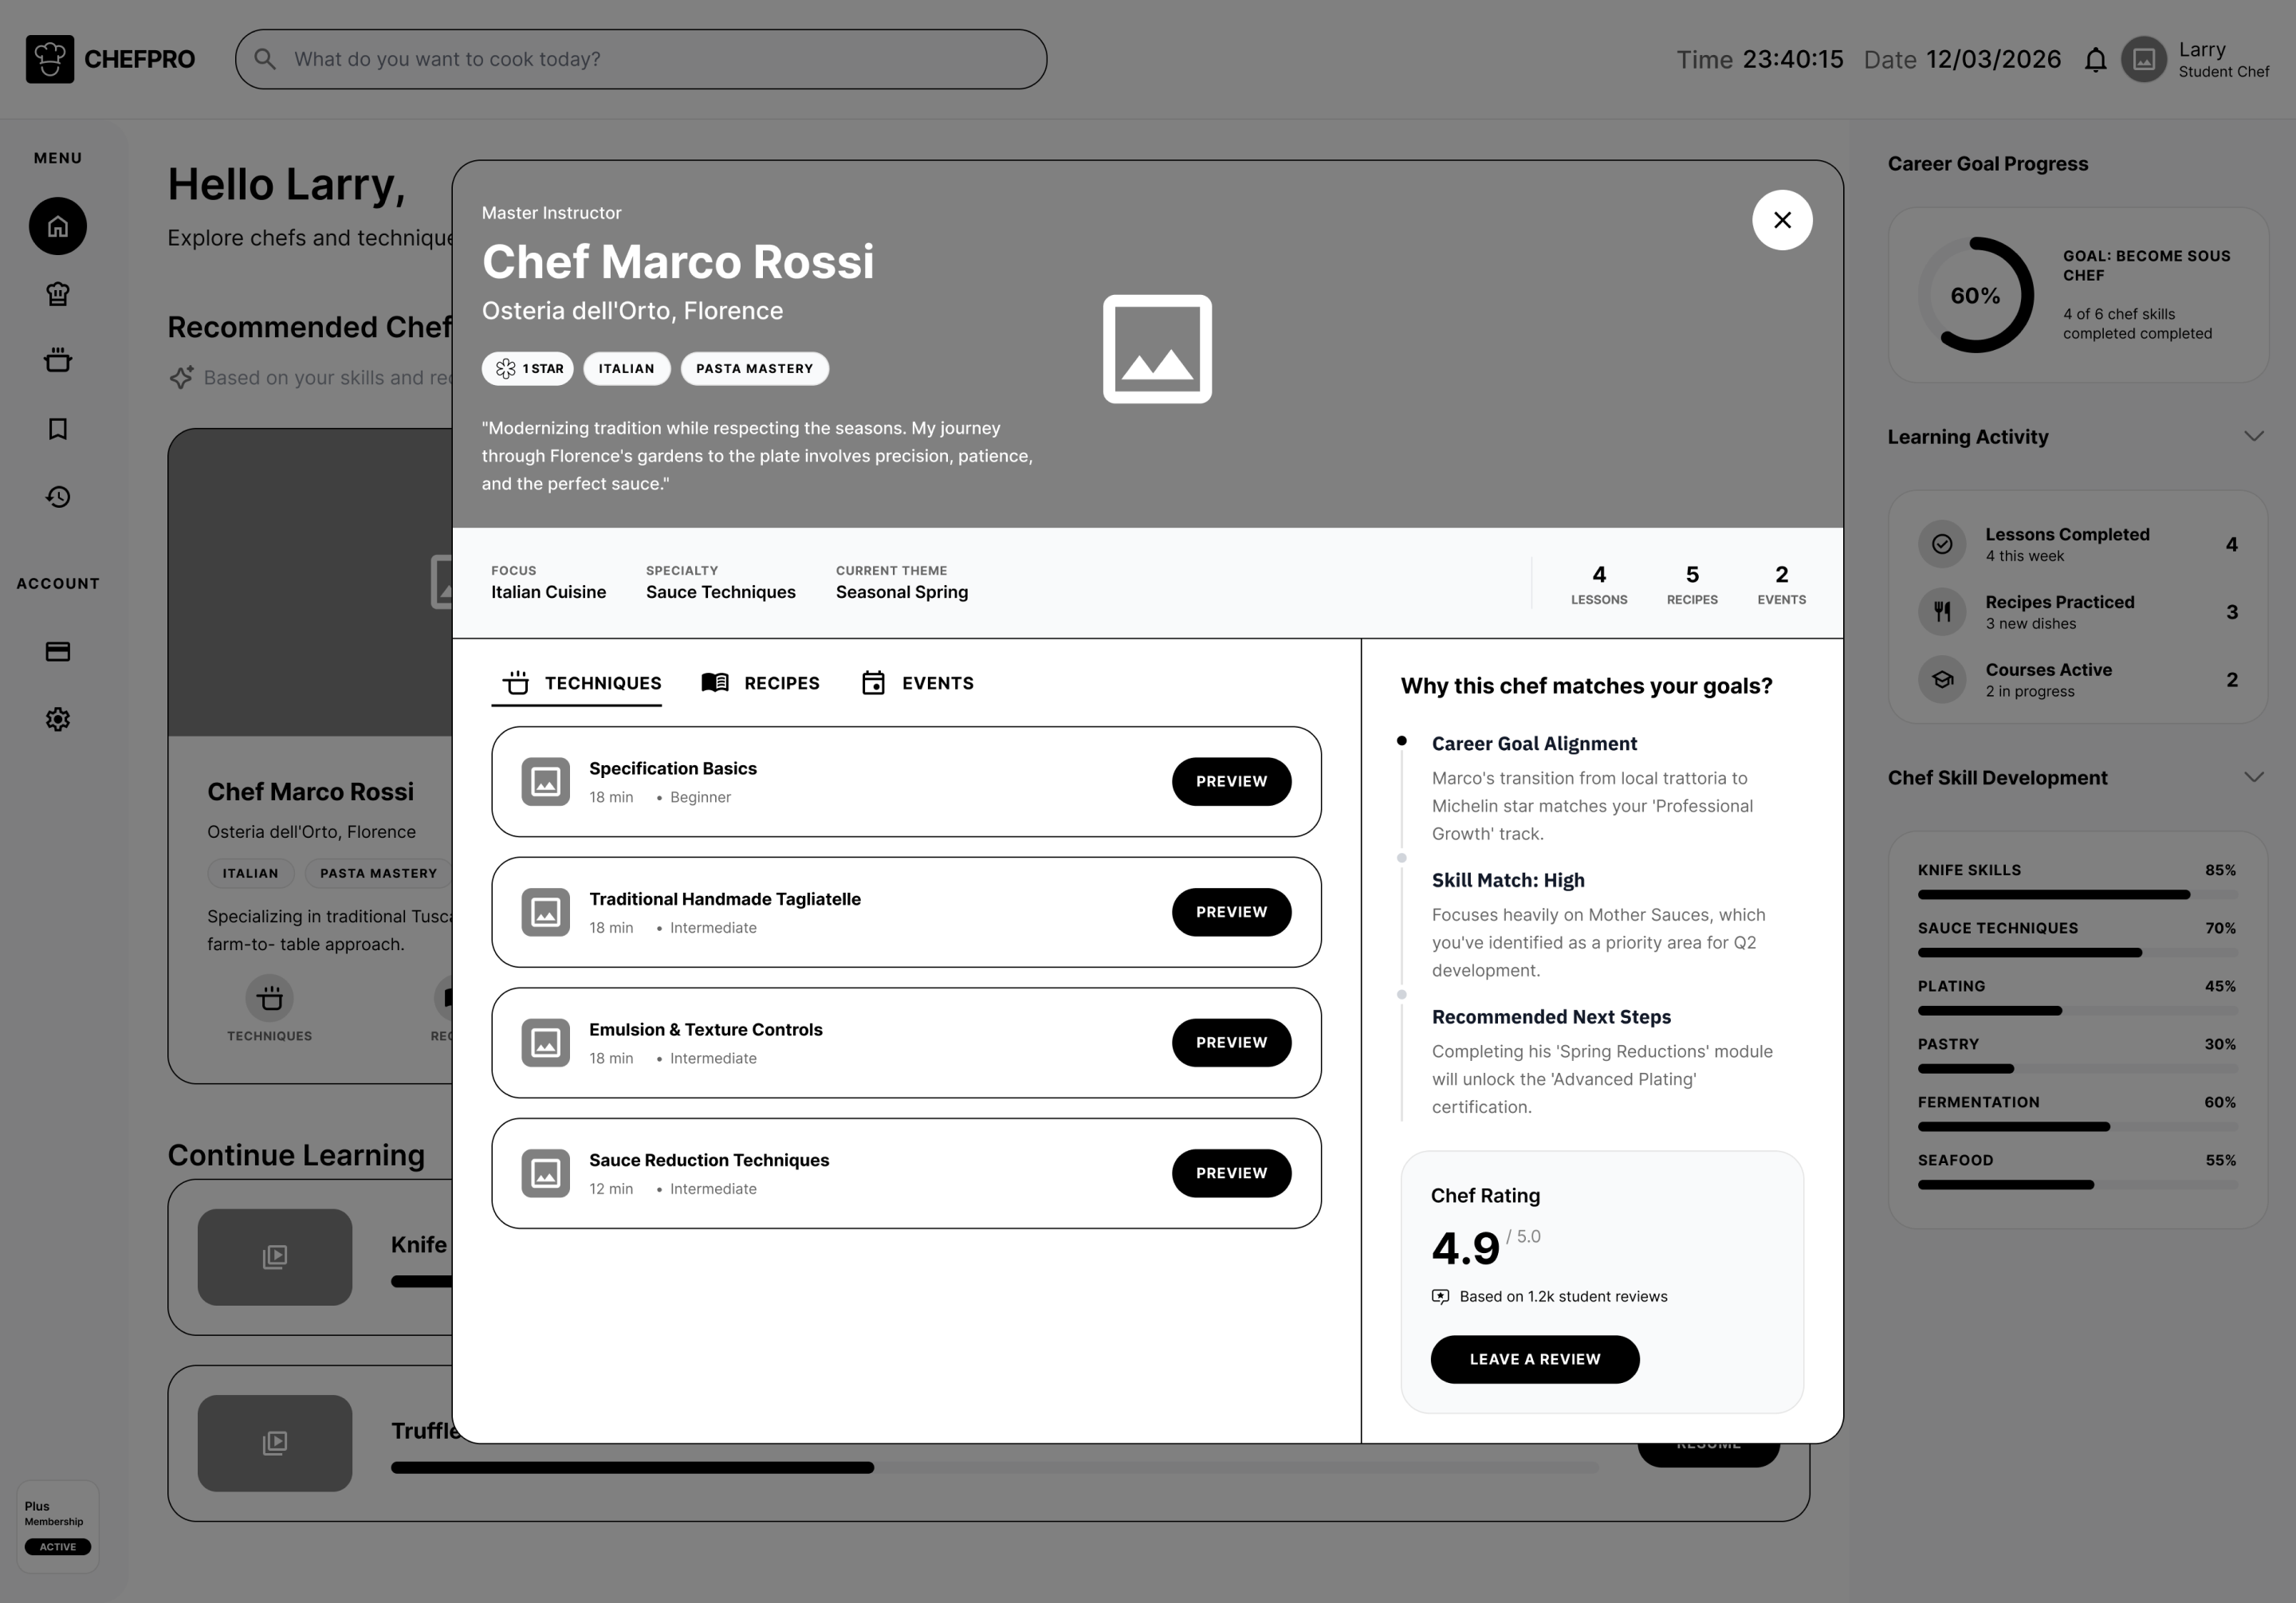Click the search magnifier icon
2296x1603 pixels.
click(x=265, y=59)
